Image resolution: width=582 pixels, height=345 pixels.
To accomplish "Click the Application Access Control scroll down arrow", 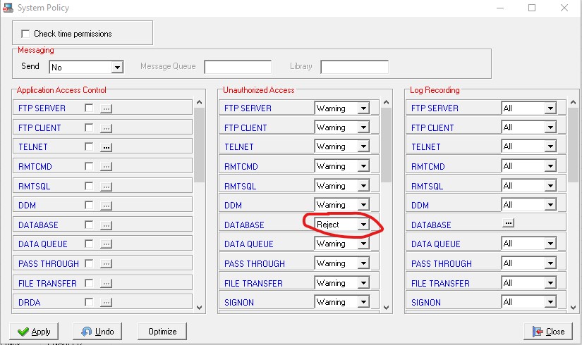I will tap(199, 308).
